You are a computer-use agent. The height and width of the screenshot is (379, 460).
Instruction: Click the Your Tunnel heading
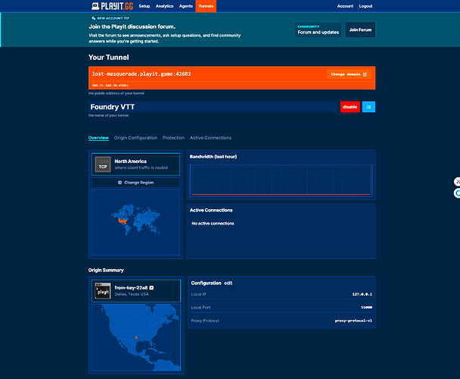(x=108, y=58)
